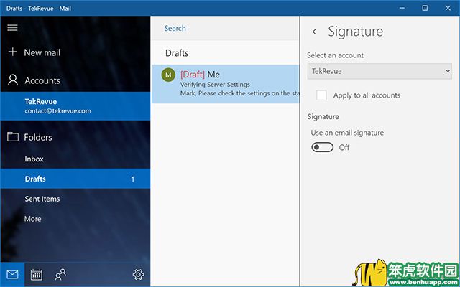The height and width of the screenshot is (287, 460).
Task: Click the Select an account label
Action: (336, 55)
